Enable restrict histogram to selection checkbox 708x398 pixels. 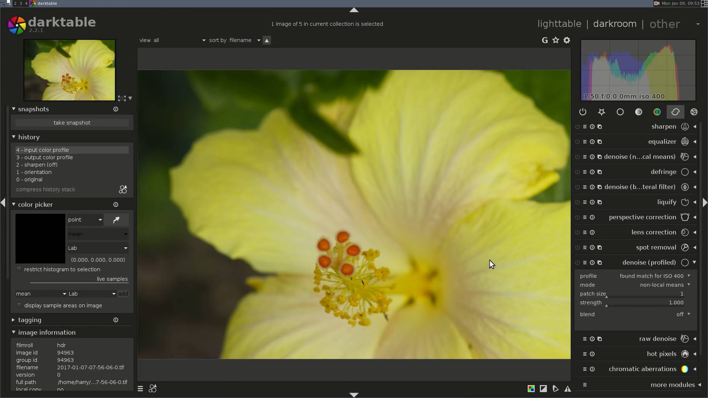[19, 269]
